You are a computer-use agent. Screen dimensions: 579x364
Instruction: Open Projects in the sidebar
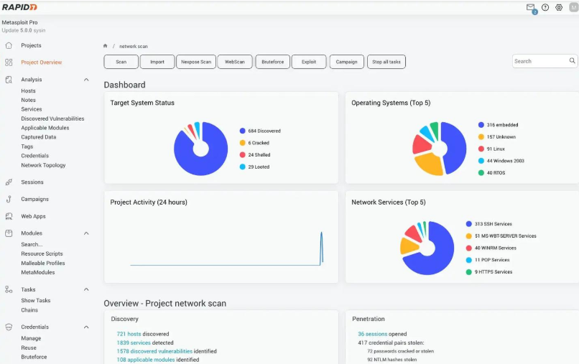(31, 45)
